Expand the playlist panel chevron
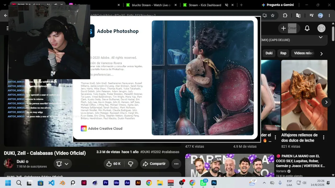 (321, 37)
